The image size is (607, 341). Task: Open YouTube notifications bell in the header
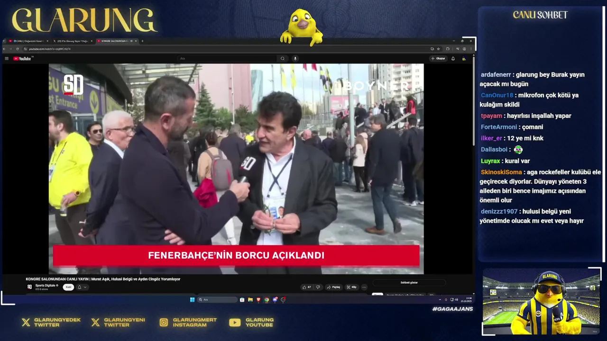(453, 58)
